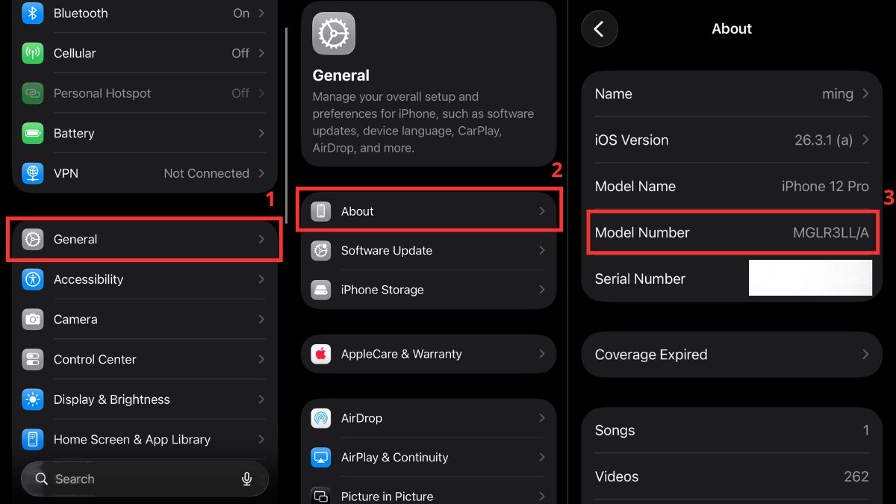Tap the red AppleCare & Warranty icon
The height and width of the screenshot is (504, 896).
pos(321,354)
